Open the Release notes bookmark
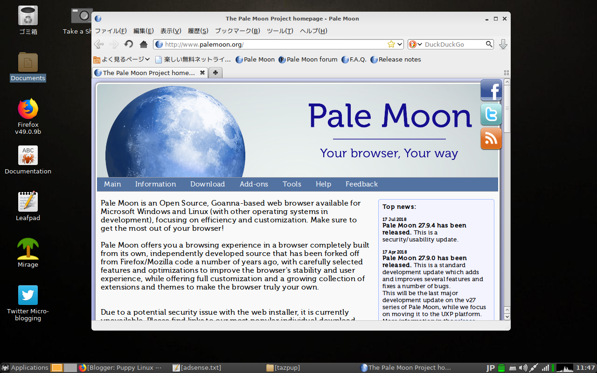The image size is (597, 373). 396,60
